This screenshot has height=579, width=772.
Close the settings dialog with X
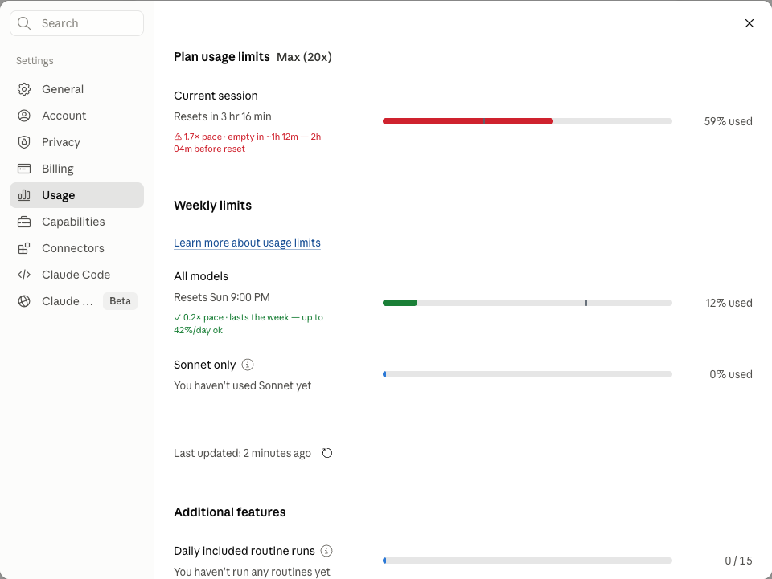point(749,23)
